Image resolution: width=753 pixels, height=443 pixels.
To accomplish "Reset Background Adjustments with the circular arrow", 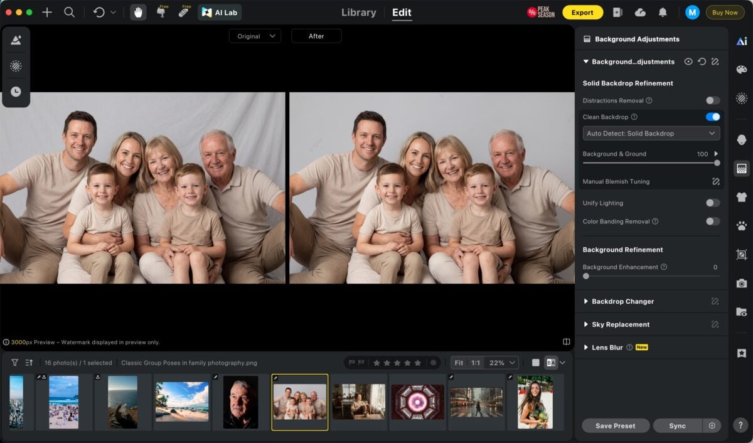I will [702, 61].
